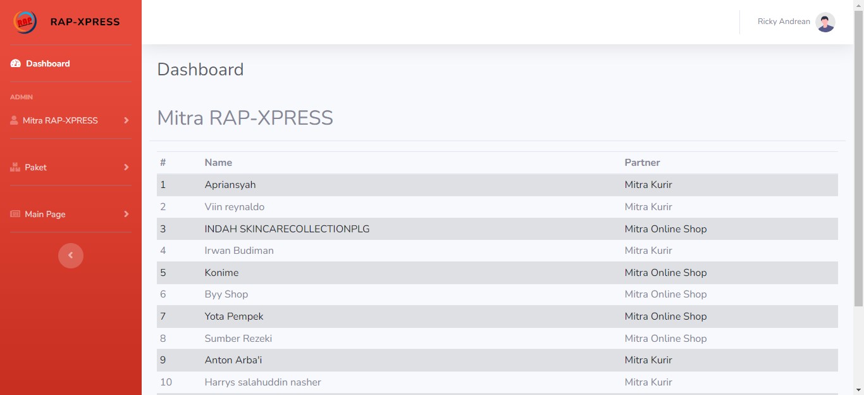The image size is (864, 395).
Task: Expand the Main Page chevron arrow
Action: coord(126,214)
